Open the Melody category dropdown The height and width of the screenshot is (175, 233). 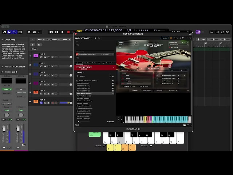(x=80, y=73)
